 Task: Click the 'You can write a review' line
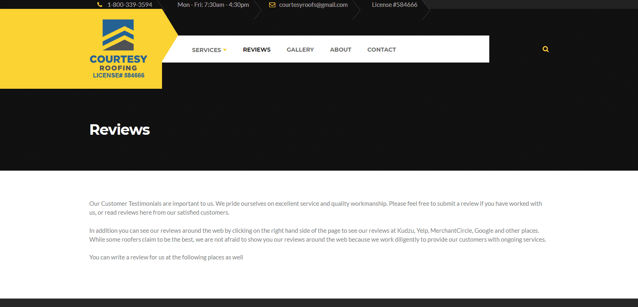[x=166, y=257]
